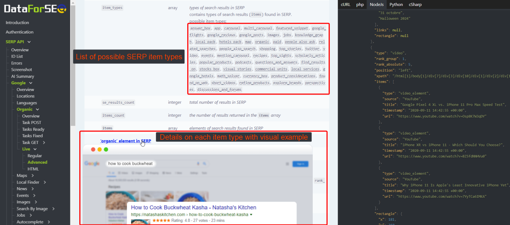Screen dimensions: 510x225
Task: Switch to the cSharp code tab
Action: [415, 4]
